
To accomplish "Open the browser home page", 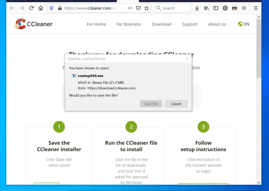I will coord(40,8).
